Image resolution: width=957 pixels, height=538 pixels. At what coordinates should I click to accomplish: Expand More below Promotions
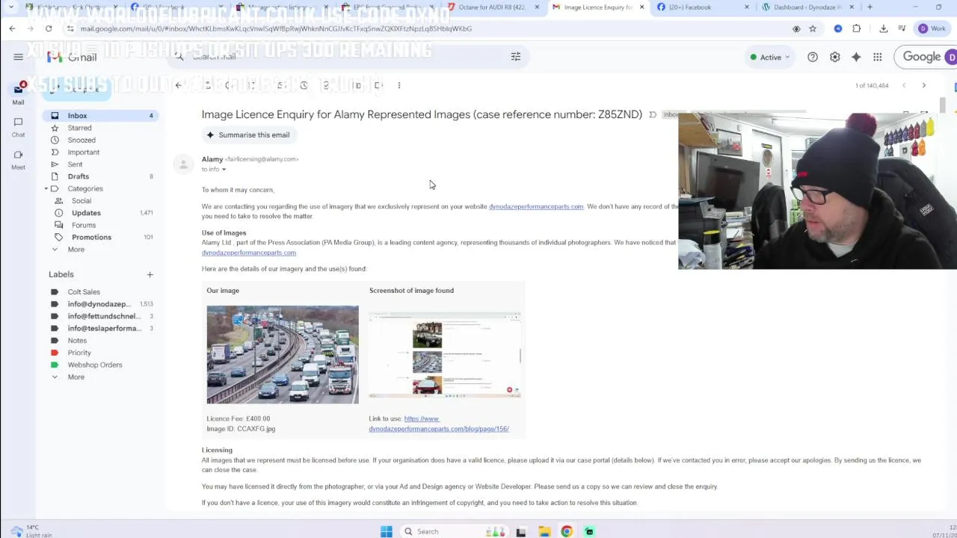pyautogui.click(x=76, y=249)
